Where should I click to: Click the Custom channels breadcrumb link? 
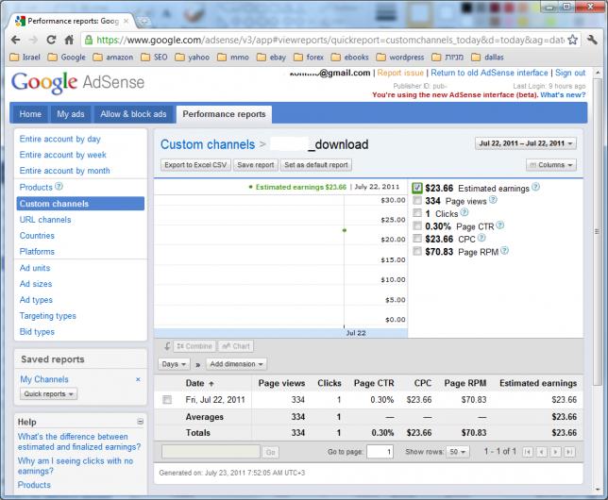coord(208,144)
